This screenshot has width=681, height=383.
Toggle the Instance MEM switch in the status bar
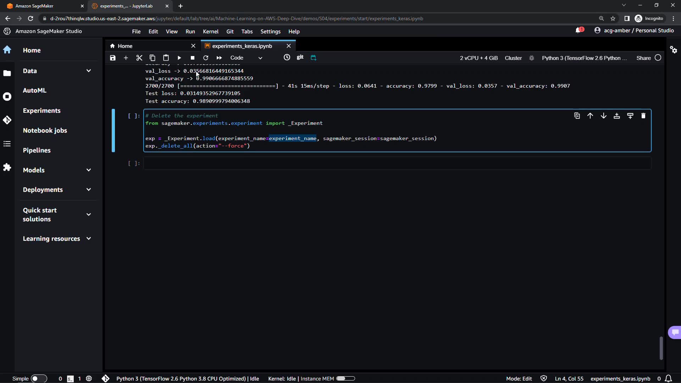pyautogui.click(x=345, y=378)
